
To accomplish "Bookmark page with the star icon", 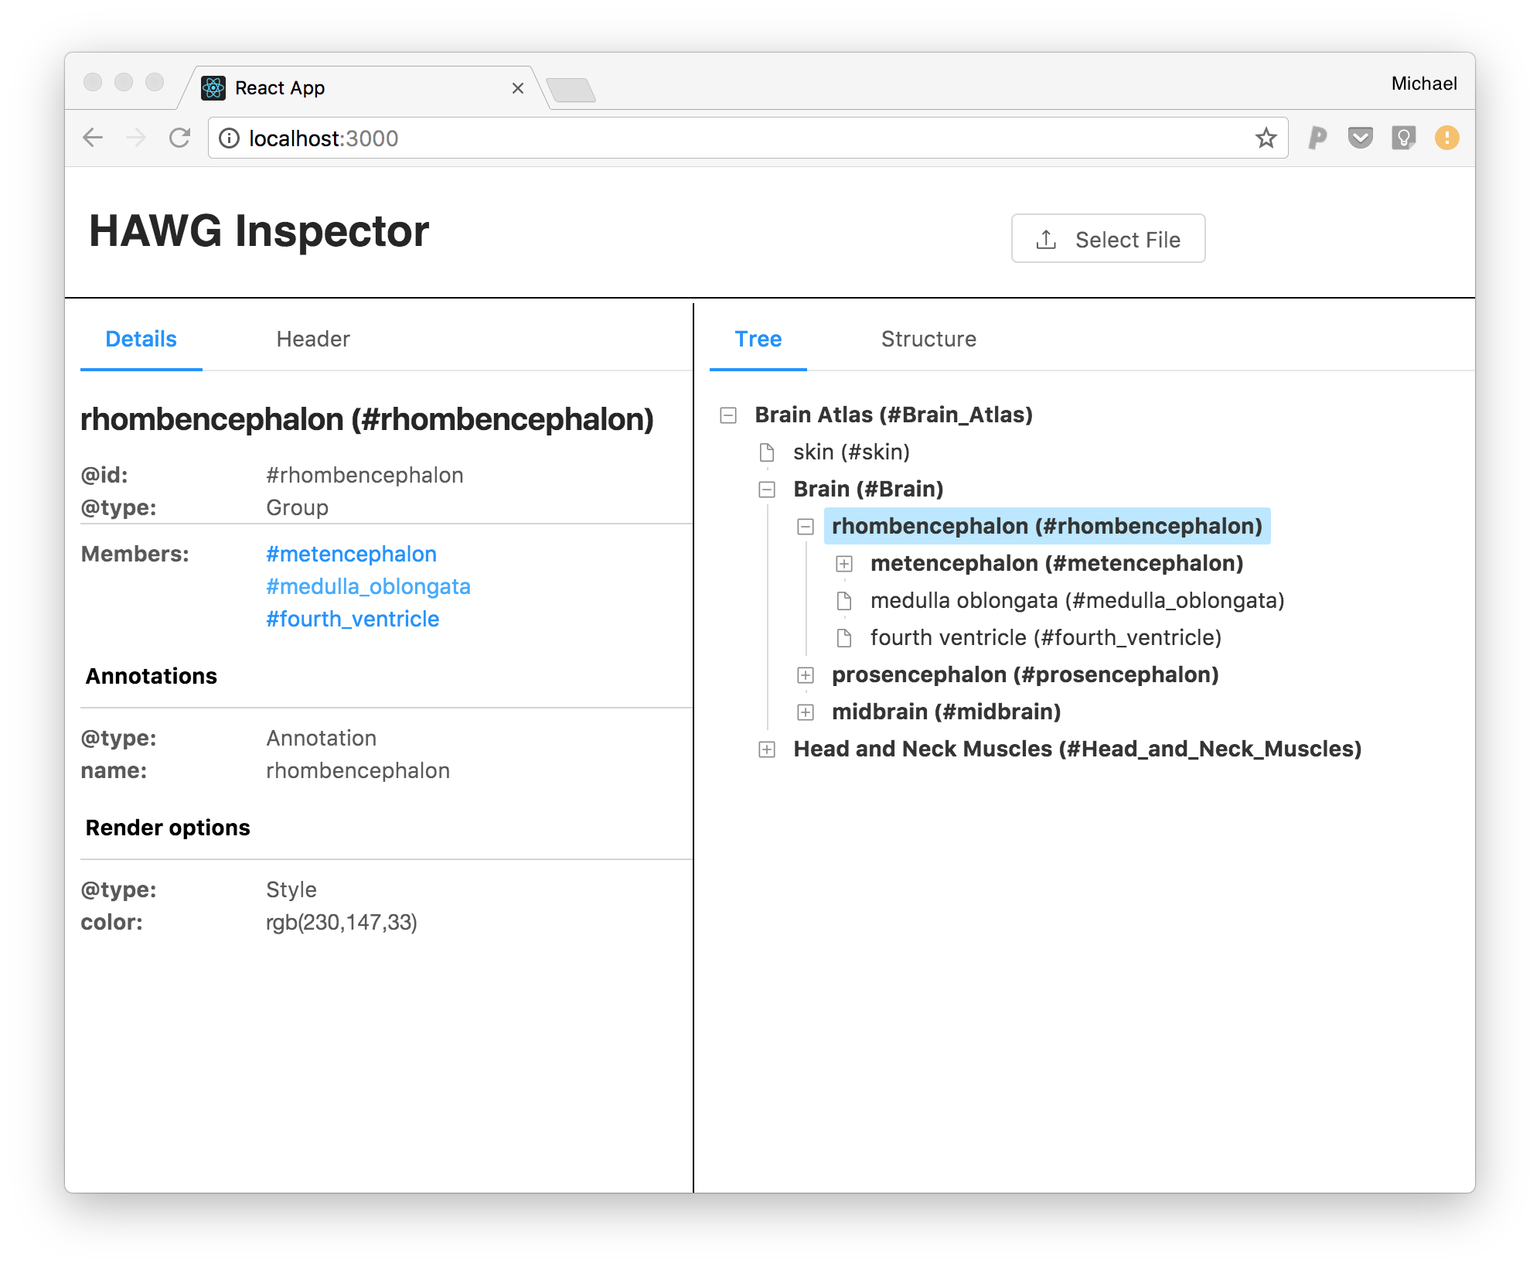I will pyautogui.click(x=1266, y=138).
